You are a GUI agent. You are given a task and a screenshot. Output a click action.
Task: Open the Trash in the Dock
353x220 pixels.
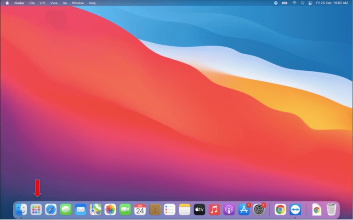click(x=331, y=209)
